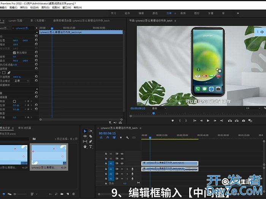Open Program monitor panel menu
This screenshot has height=199, width=266.
(175, 21)
